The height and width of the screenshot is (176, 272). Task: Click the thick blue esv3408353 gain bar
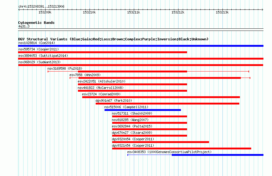pyautogui.click(x=218, y=155)
